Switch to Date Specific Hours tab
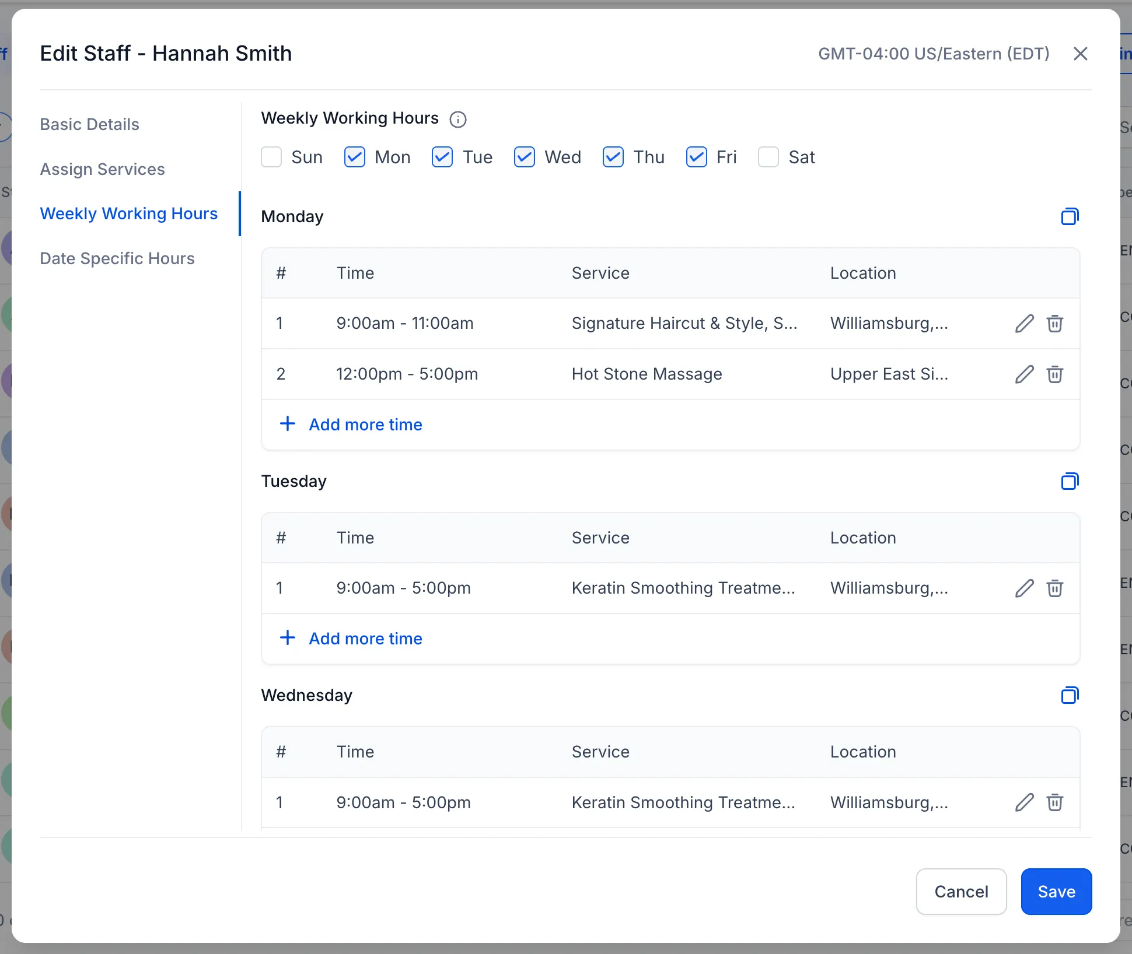The width and height of the screenshot is (1132, 954). pyautogui.click(x=117, y=258)
